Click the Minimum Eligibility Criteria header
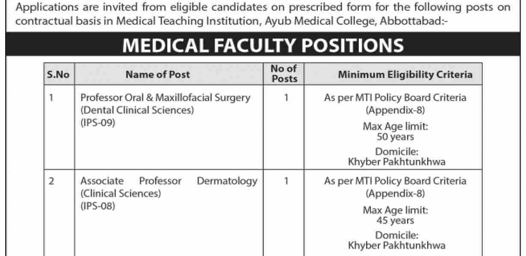 tap(405, 75)
